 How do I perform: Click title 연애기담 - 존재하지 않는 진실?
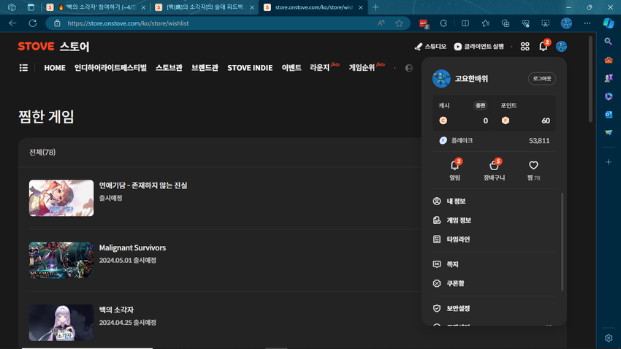coord(143,185)
